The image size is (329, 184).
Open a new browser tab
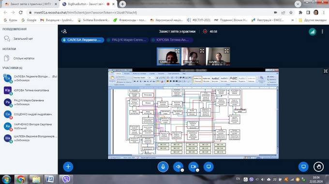point(122,4)
